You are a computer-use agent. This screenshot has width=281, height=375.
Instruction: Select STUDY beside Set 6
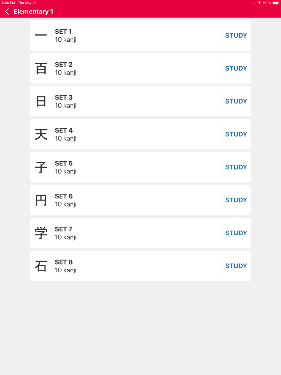pos(236,200)
